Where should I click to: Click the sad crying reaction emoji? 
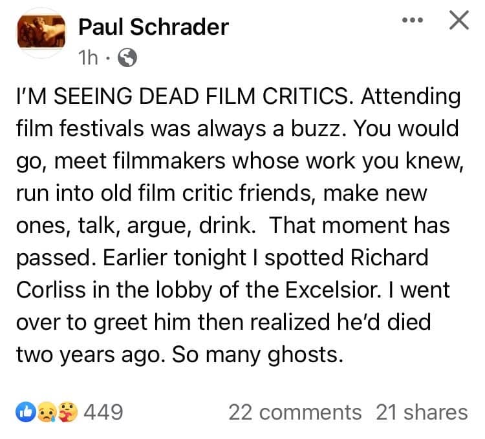[47, 412]
